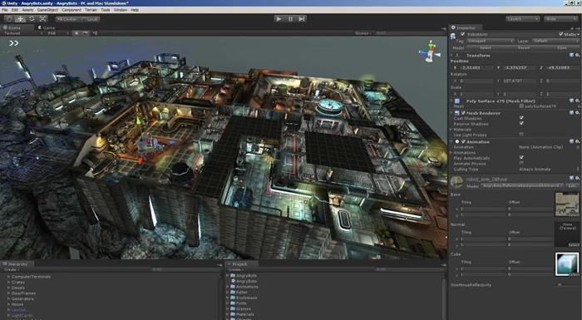Click the Model Revert button

(524, 48)
